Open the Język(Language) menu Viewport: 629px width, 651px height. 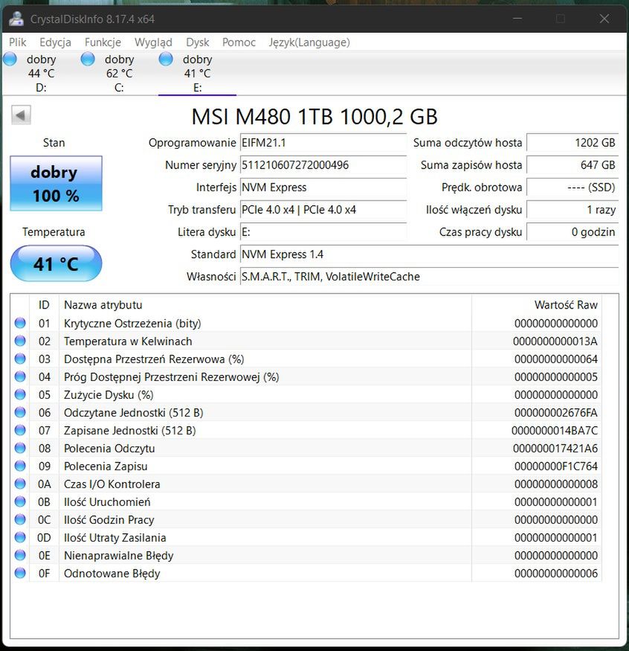309,42
